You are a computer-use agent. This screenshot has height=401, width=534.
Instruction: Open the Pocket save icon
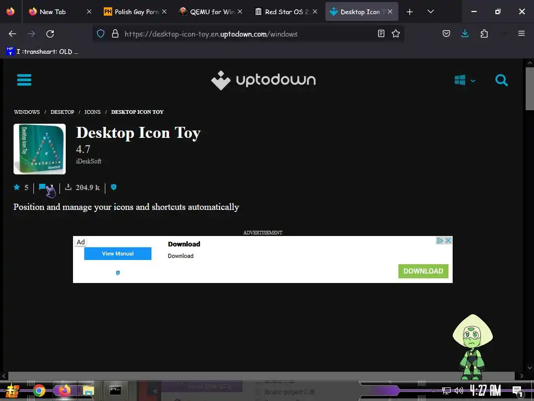[446, 33]
